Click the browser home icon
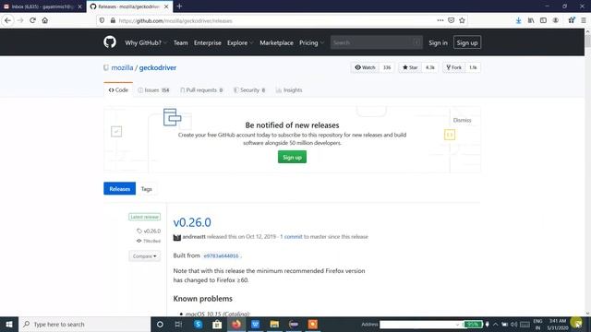 45,20
